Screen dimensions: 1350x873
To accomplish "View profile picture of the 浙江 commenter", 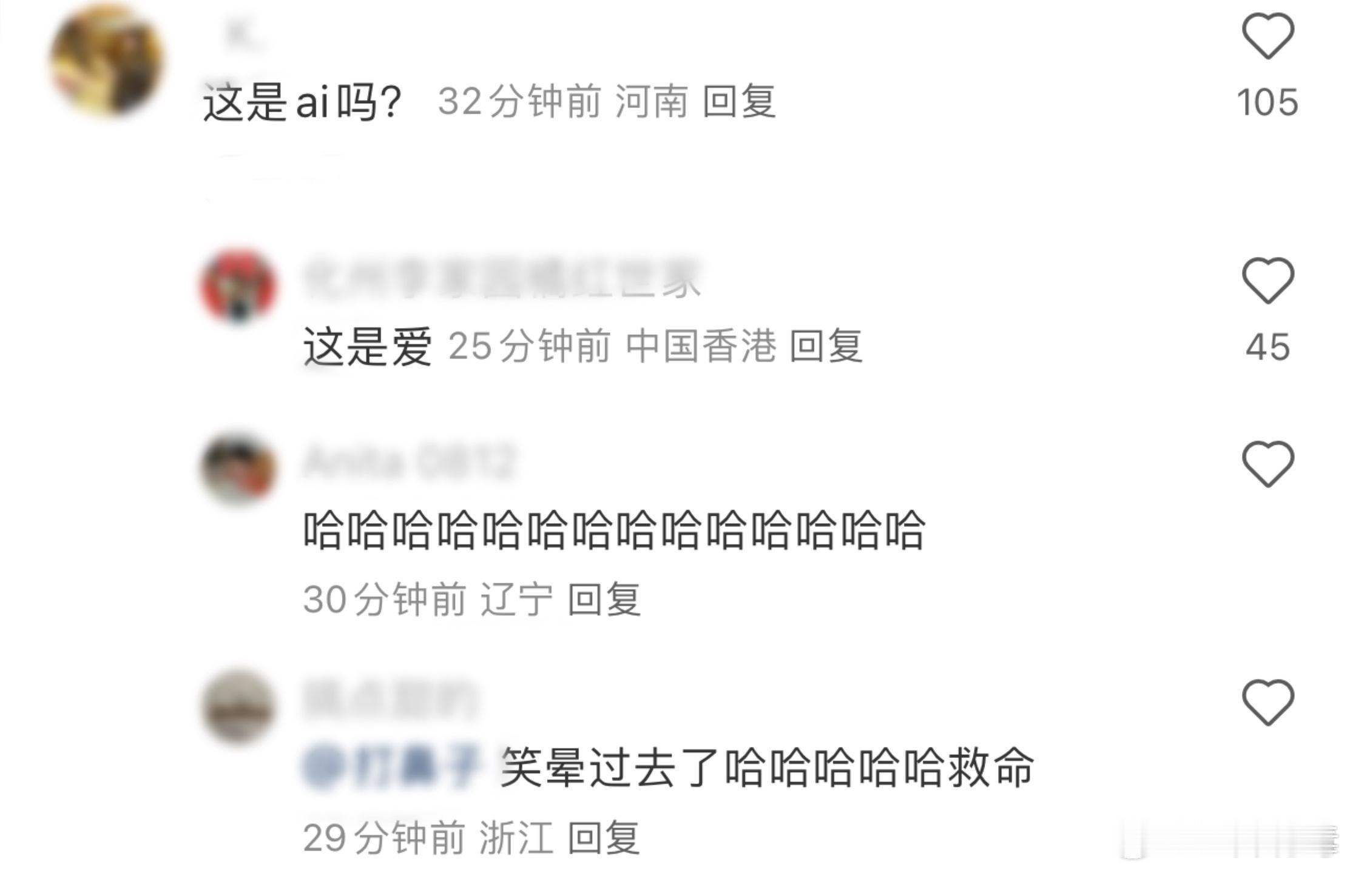I will tap(238, 707).
